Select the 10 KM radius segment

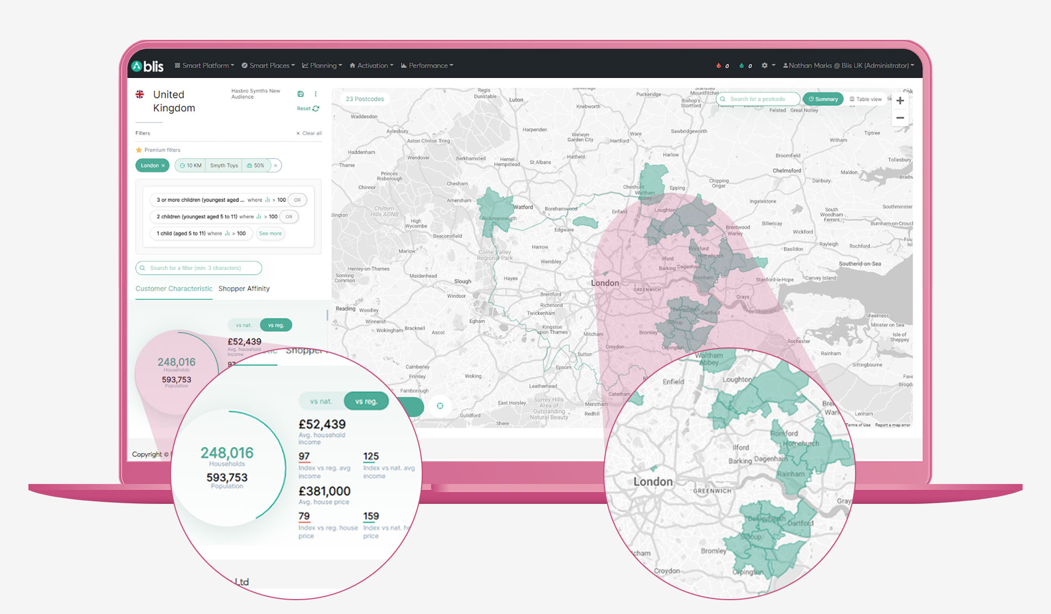pos(190,165)
